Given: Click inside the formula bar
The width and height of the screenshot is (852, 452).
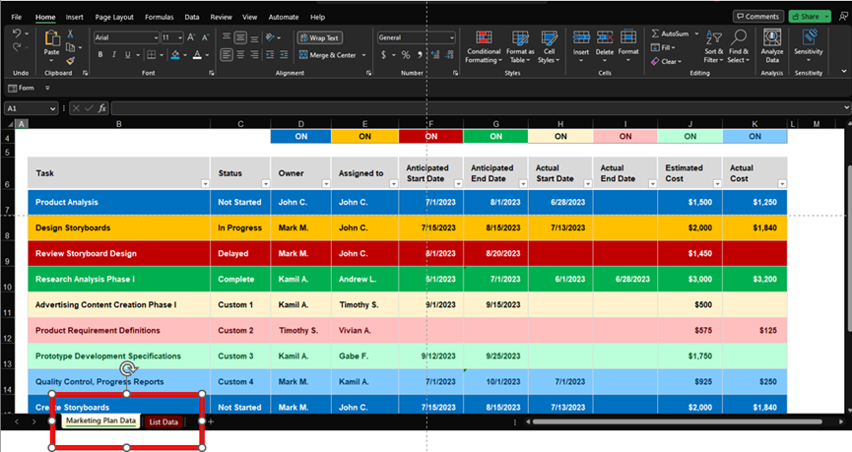Looking at the screenshot, I should 481,108.
